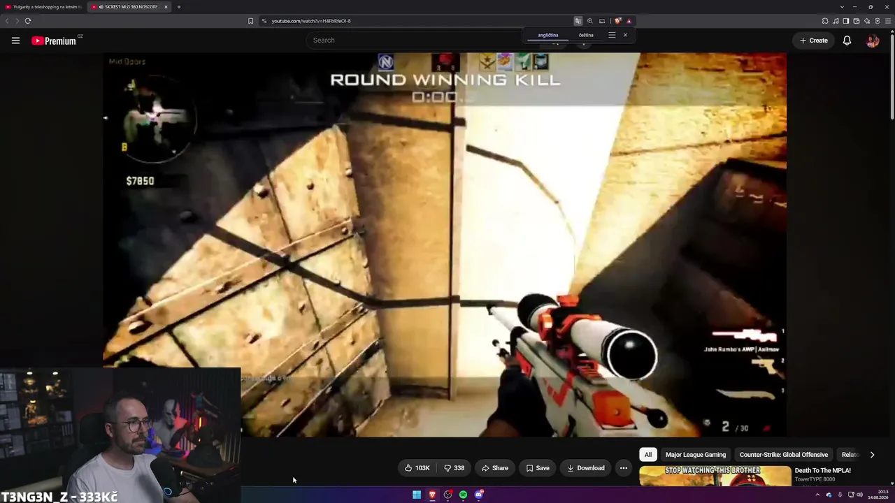
Task: Open translate popup options menu
Action: 612,35
